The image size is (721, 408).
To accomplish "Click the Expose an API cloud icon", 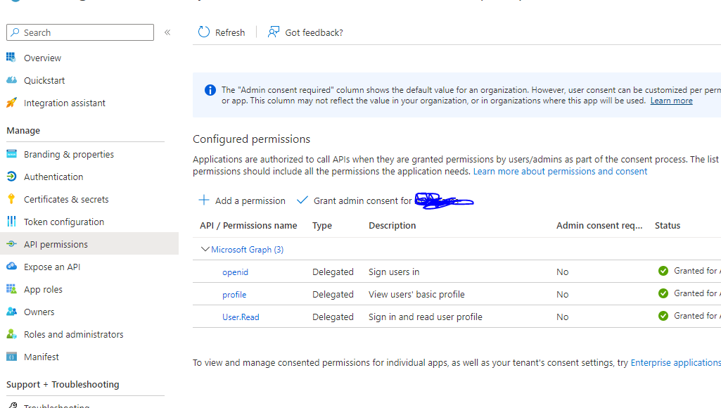I will [11, 267].
